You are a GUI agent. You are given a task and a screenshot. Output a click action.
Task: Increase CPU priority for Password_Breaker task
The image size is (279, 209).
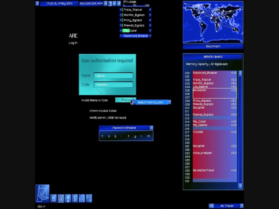(x=150, y=36)
